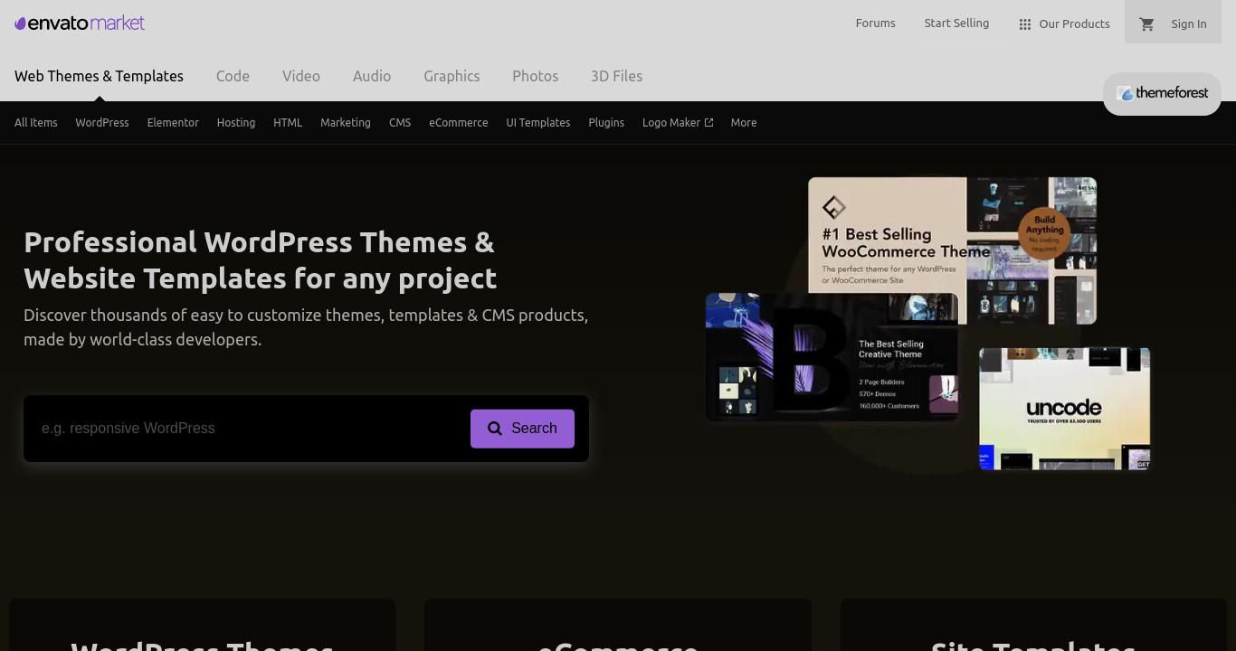Go to Forums

875,24
